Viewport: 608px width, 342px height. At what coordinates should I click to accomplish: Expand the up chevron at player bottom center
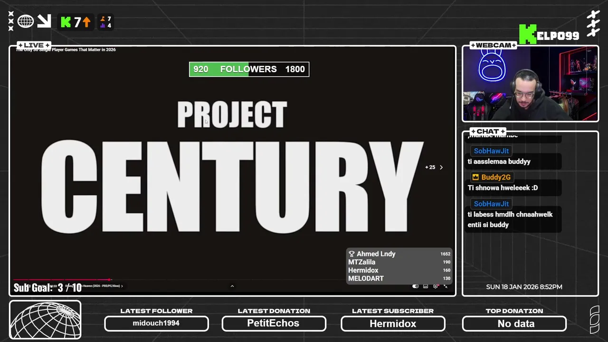click(232, 286)
